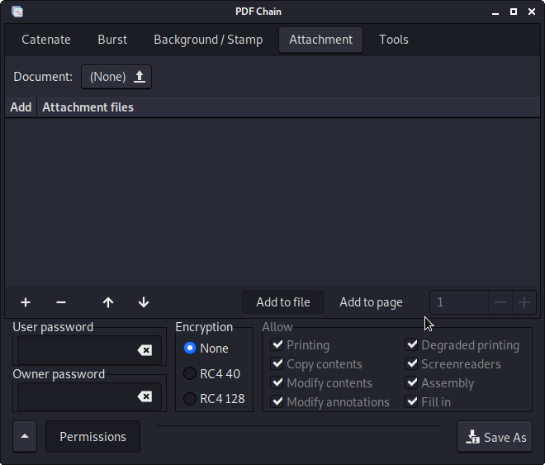The width and height of the screenshot is (545, 465).
Task: Increase the page number with the plus stepper
Action: click(x=524, y=302)
